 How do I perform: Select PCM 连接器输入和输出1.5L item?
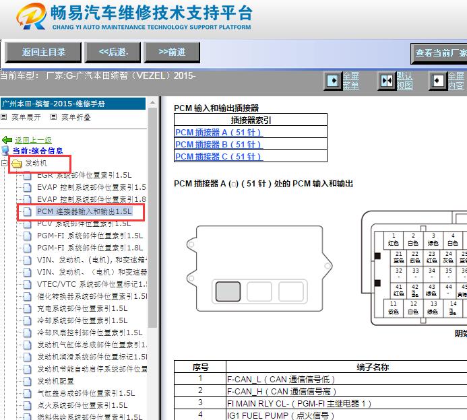[84, 211]
